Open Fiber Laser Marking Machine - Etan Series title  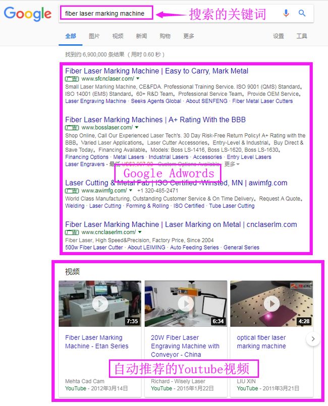(97, 342)
